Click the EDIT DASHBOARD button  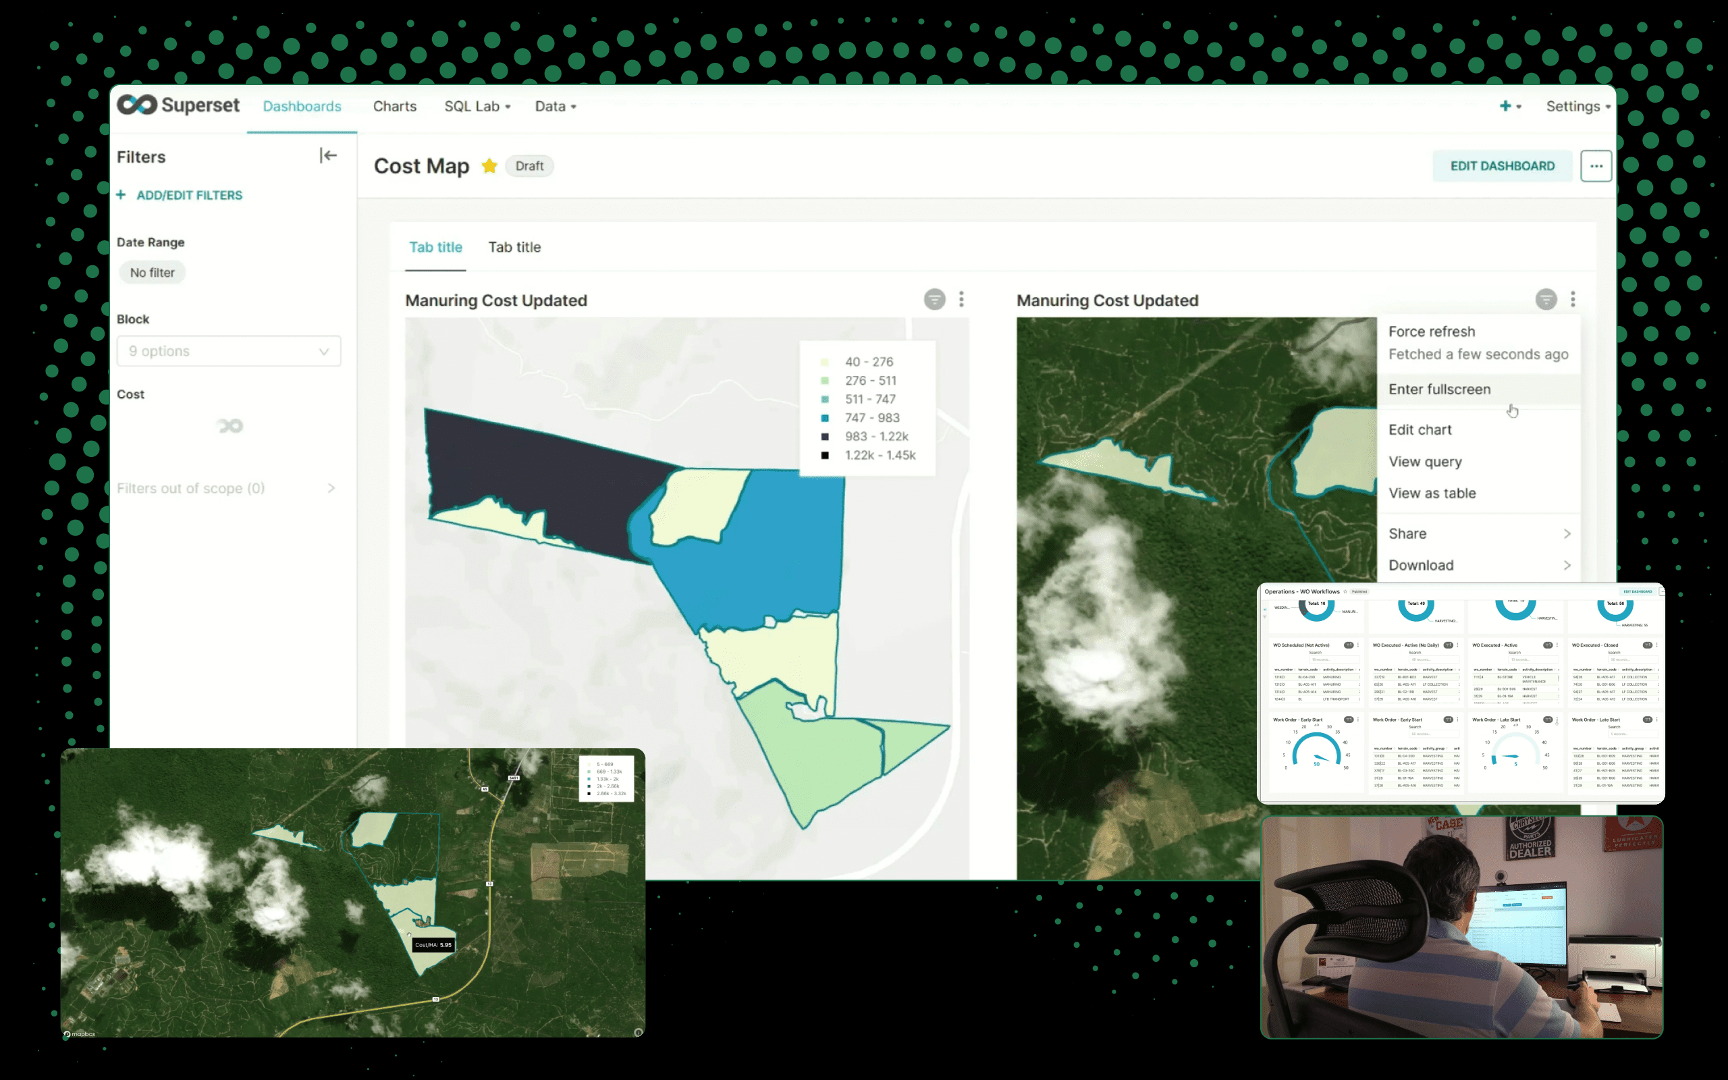1502,166
